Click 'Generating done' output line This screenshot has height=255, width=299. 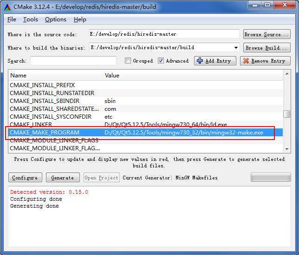(34, 206)
